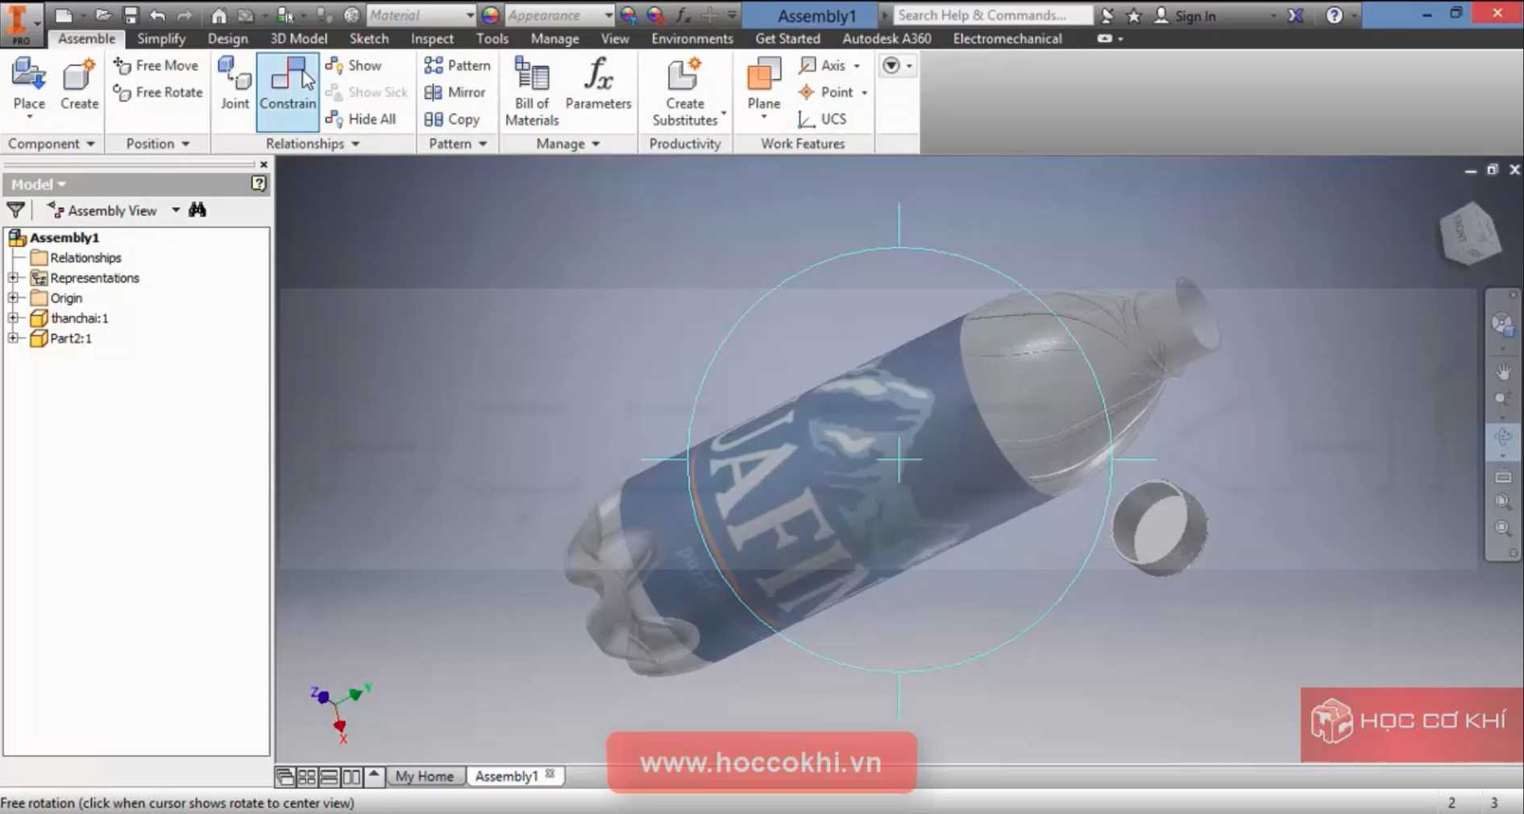Create a UCS
Viewport: 1524px width, 814px height.
(822, 119)
